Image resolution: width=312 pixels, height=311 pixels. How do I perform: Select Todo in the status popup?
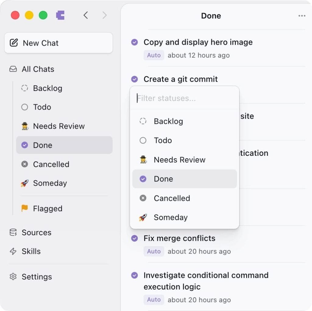click(x=163, y=140)
